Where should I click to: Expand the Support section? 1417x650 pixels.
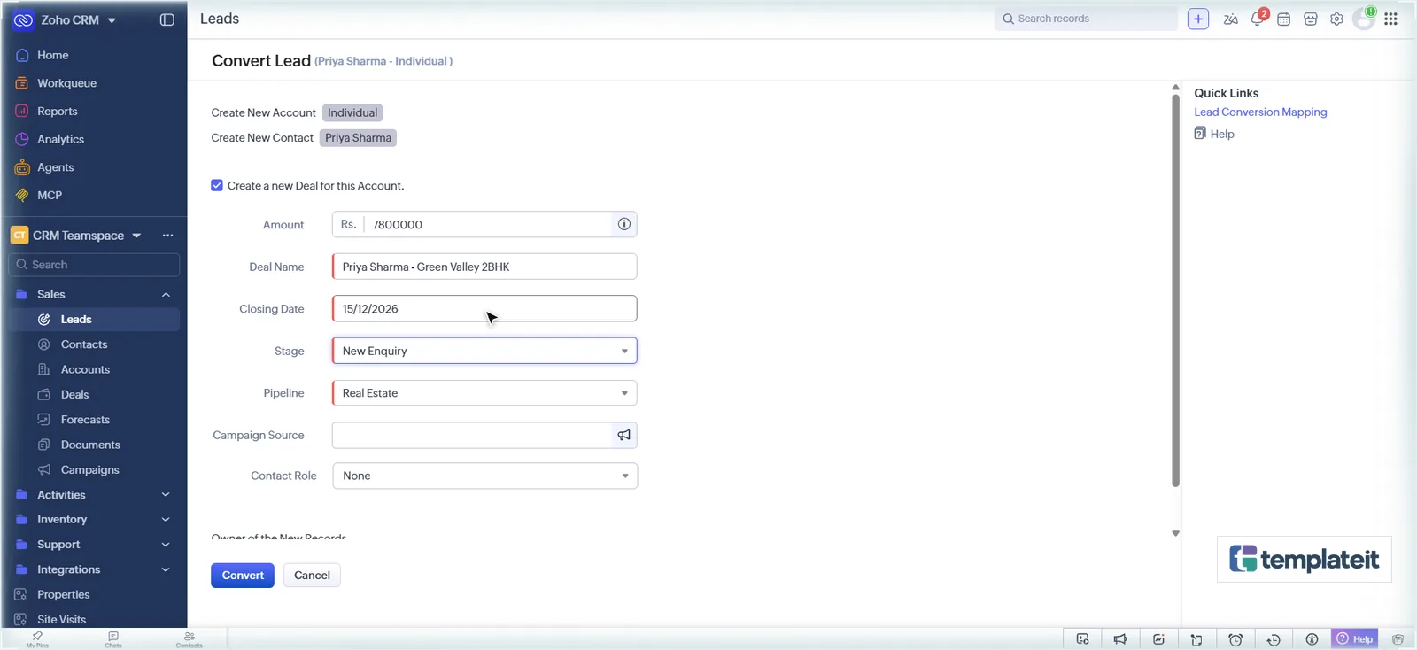click(166, 545)
